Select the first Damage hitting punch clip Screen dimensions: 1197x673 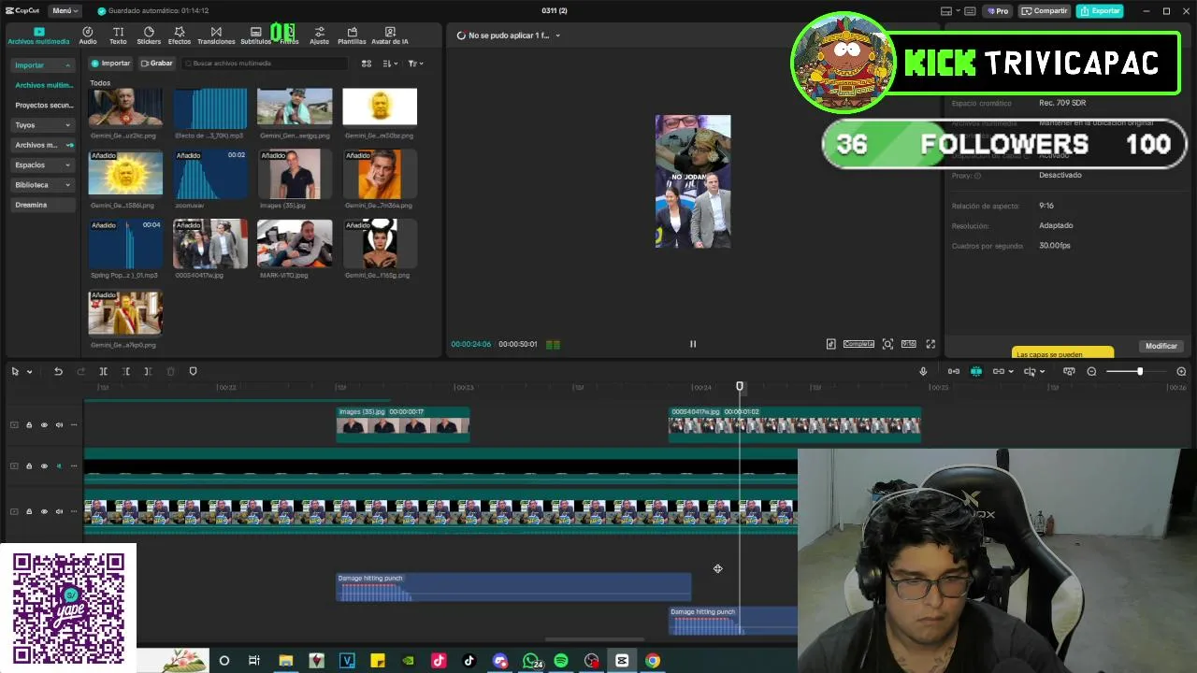click(513, 587)
